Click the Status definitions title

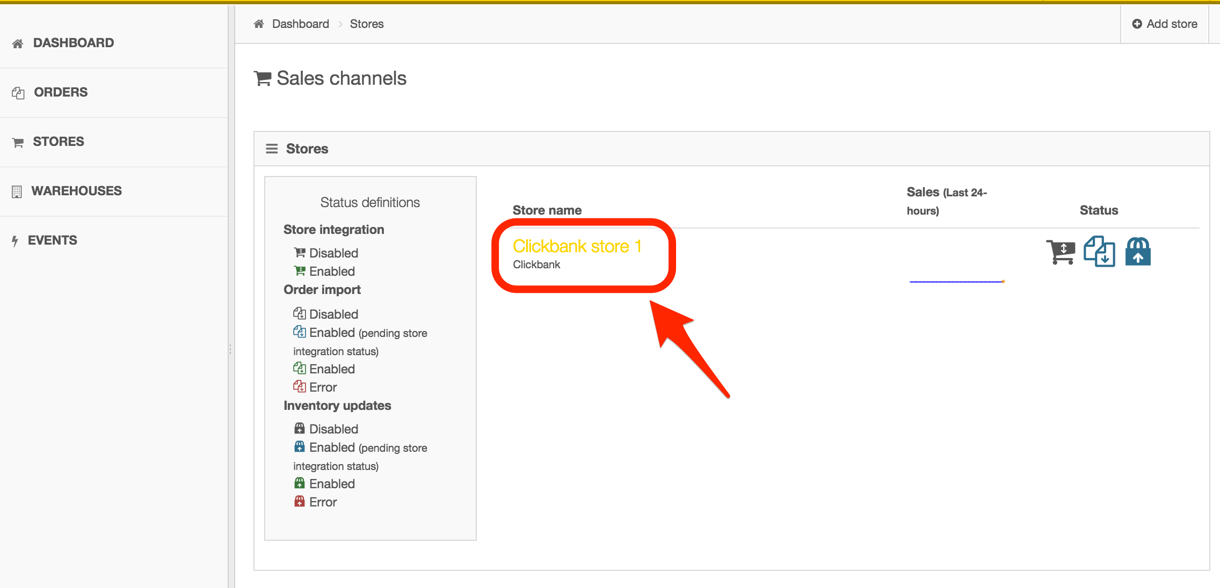pyautogui.click(x=370, y=202)
